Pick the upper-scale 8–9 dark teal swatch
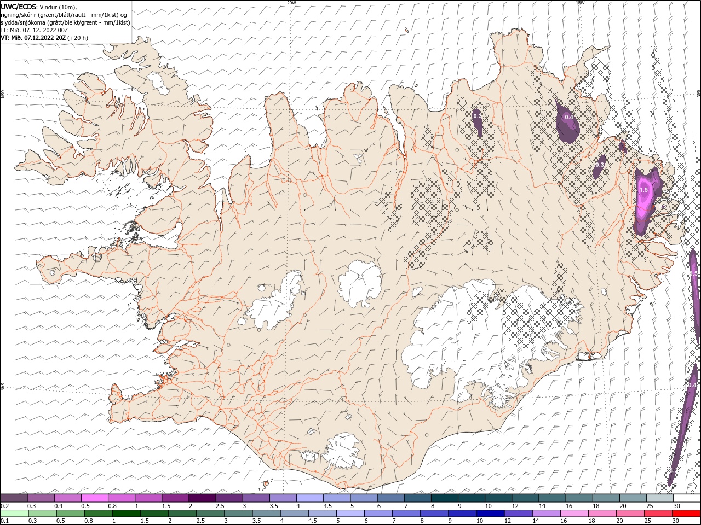This screenshot has height=525, width=701. point(445,498)
